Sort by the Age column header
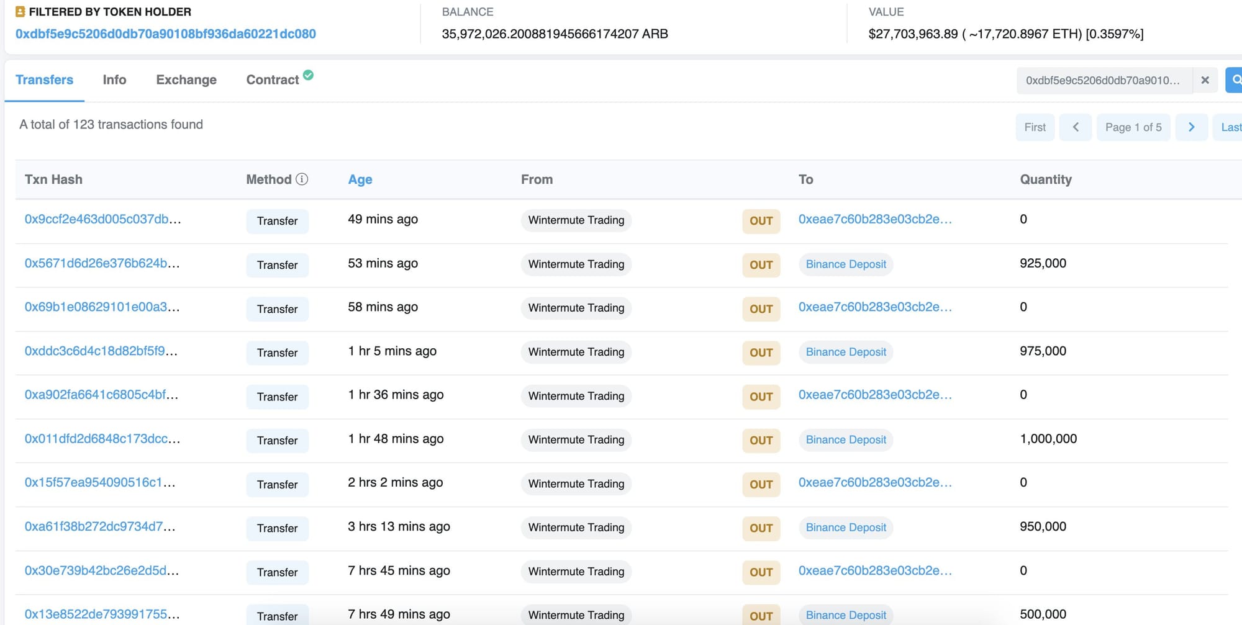 click(360, 179)
